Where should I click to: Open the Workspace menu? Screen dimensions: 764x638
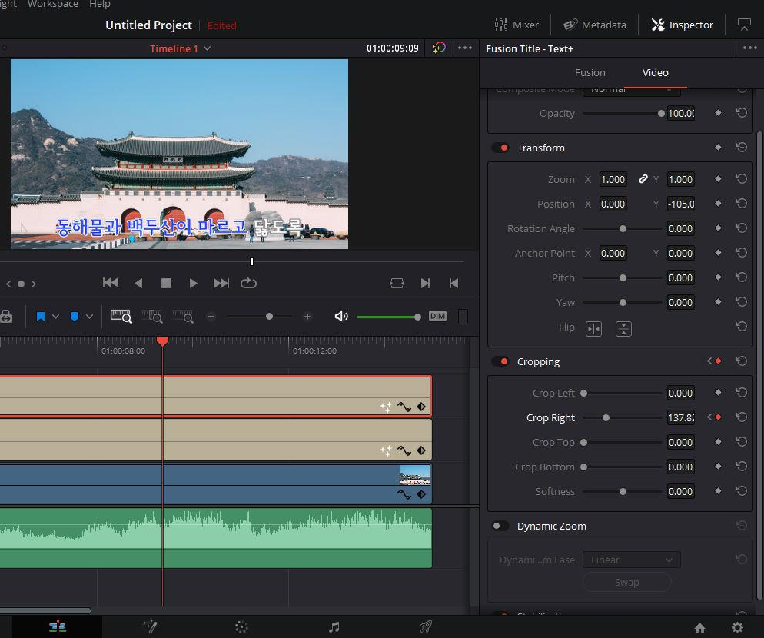coord(52,4)
